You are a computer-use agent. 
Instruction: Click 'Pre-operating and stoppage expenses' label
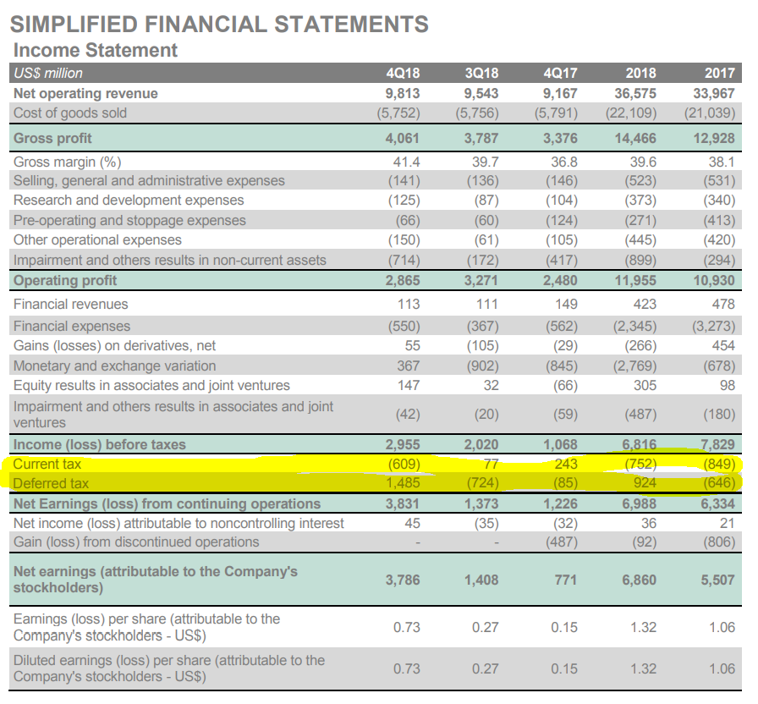129,220
